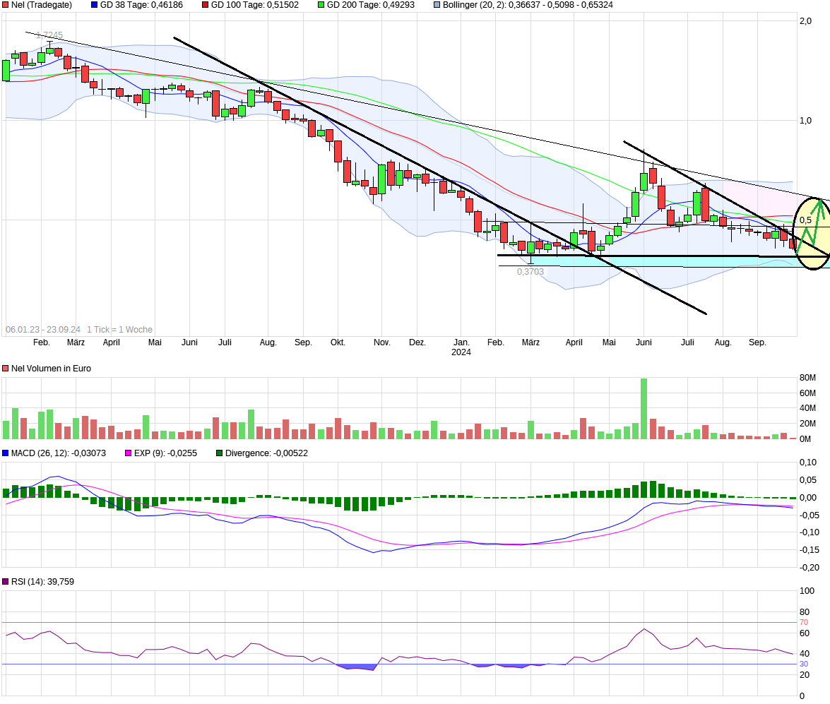830x704 pixels.
Task: Click the 1,0 price axis label
Action: click(x=805, y=121)
